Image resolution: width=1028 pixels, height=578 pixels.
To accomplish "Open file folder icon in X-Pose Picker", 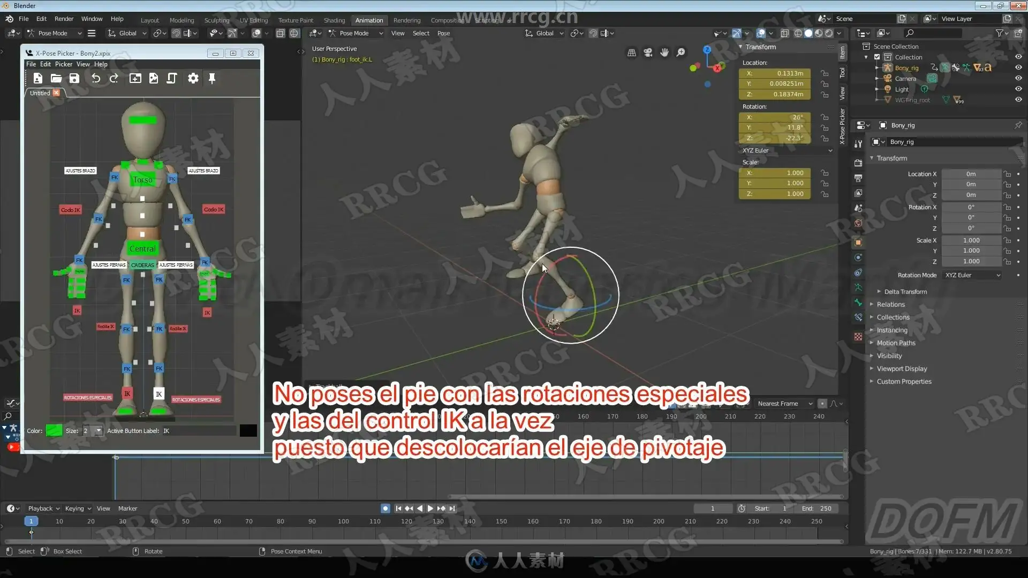I will pyautogui.click(x=56, y=79).
